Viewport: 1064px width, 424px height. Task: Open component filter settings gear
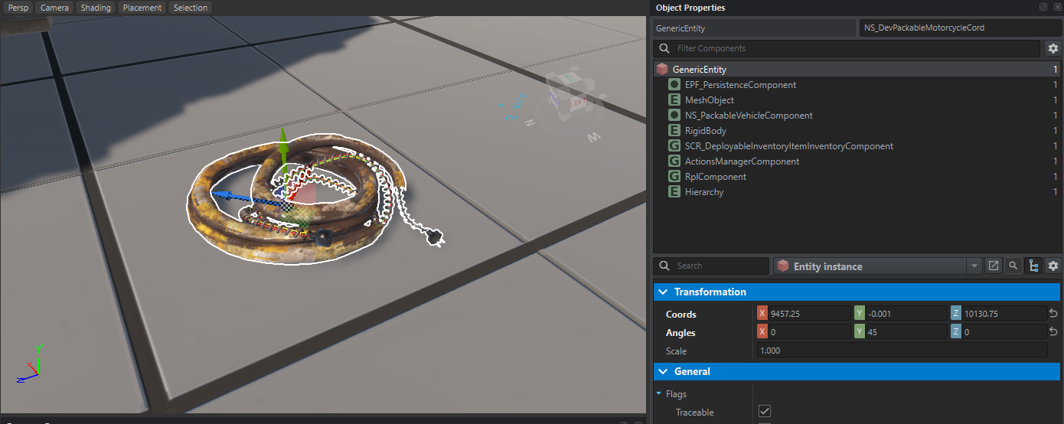pyautogui.click(x=1053, y=48)
